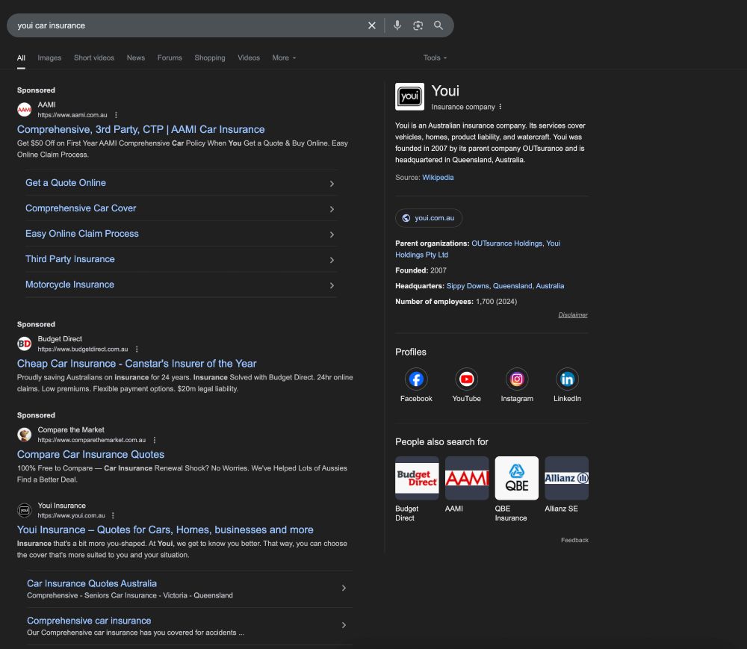The image size is (747, 649).
Task: Click Feedback under knowledge panel
Action: tap(574, 540)
